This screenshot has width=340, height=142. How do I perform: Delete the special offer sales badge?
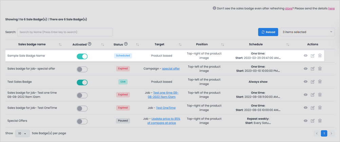tap(320, 69)
